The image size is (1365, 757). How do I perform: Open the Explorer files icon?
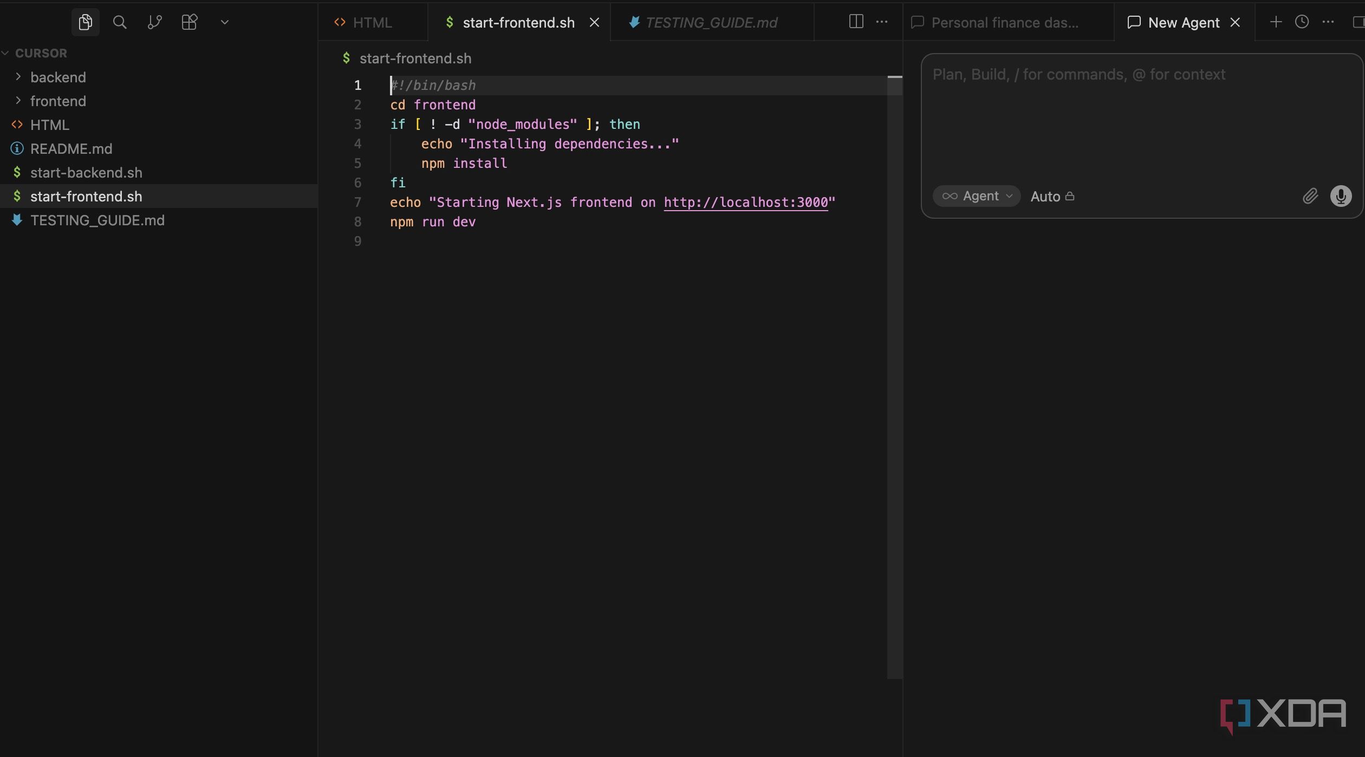(x=85, y=22)
